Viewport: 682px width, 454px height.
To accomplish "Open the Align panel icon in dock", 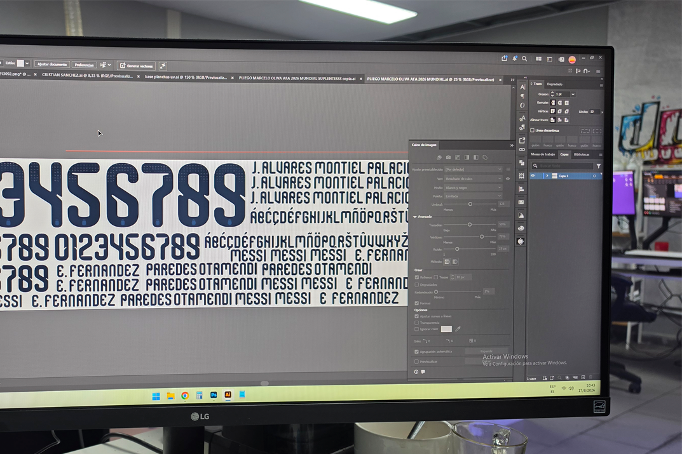I will click(521, 189).
